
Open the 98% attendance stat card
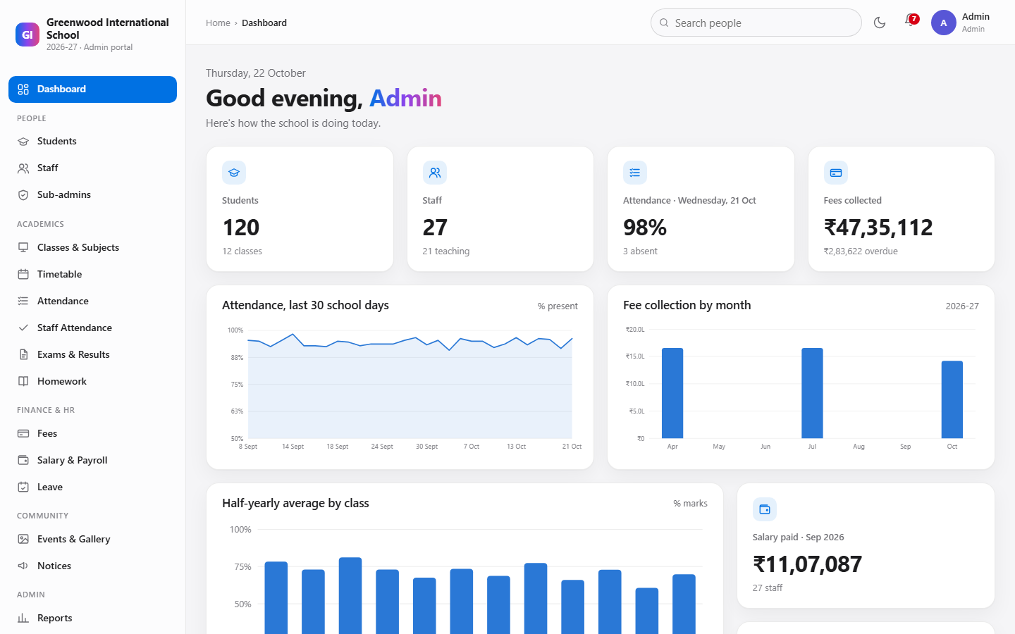[x=701, y=209]
